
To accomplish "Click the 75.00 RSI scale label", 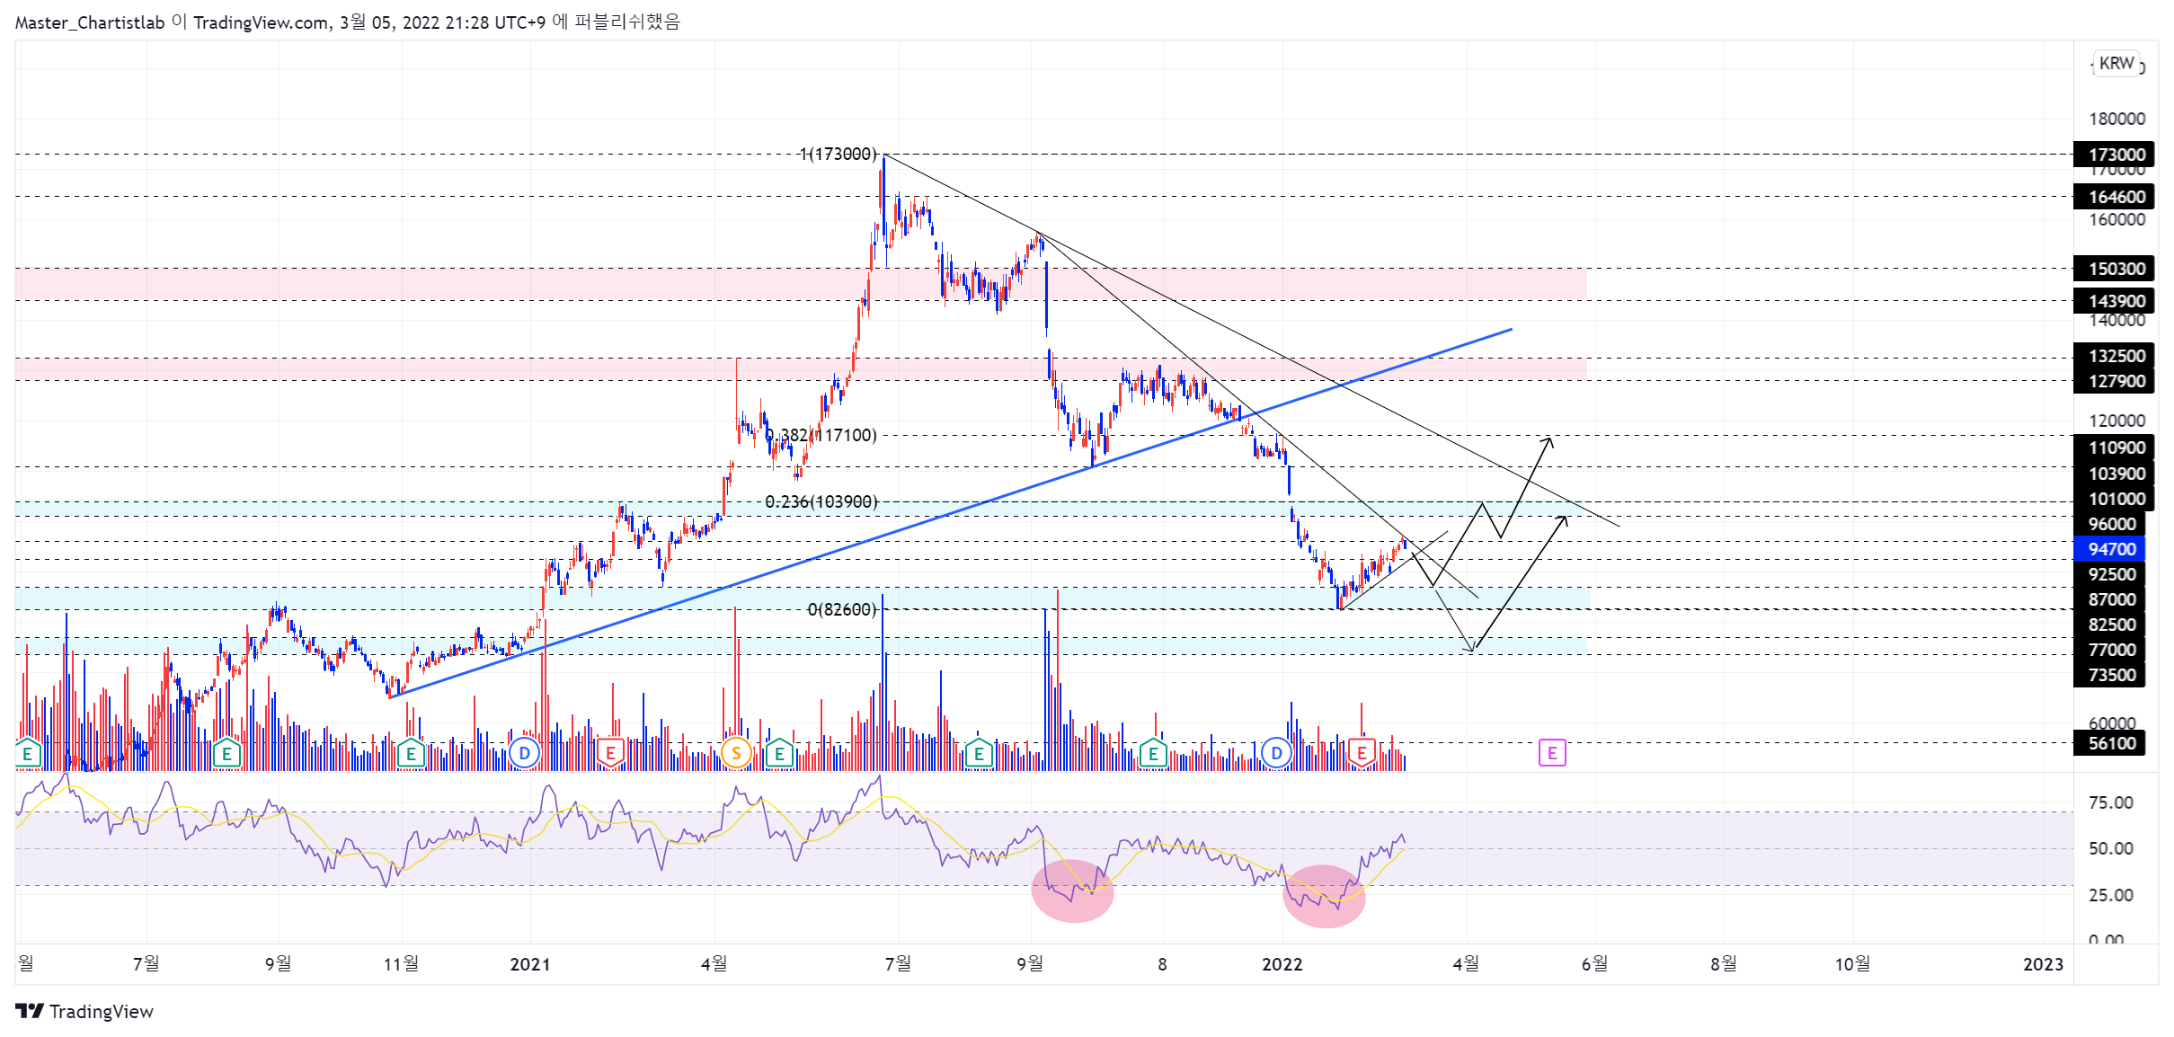I will click(2111, 803).
